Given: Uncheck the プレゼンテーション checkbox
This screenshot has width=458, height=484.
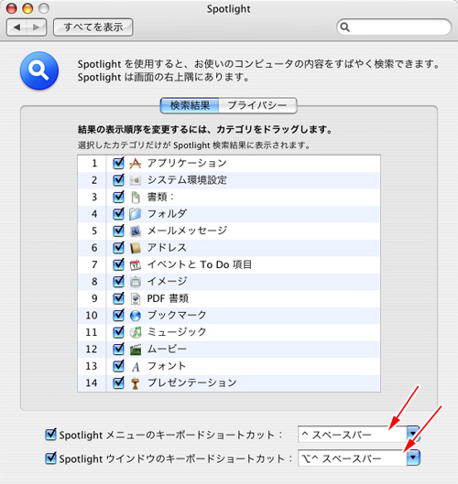Looking at the screenshot, I should point(118,382).
